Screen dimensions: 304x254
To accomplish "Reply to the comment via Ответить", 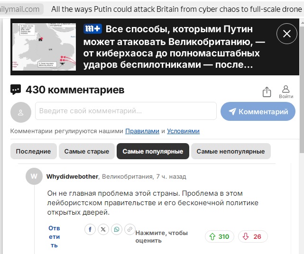I will [54, 236].
